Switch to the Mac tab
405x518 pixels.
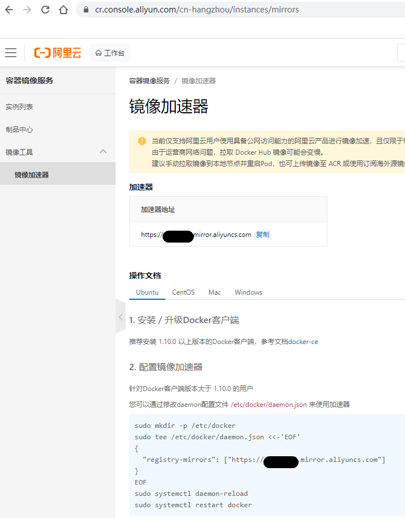215,292
